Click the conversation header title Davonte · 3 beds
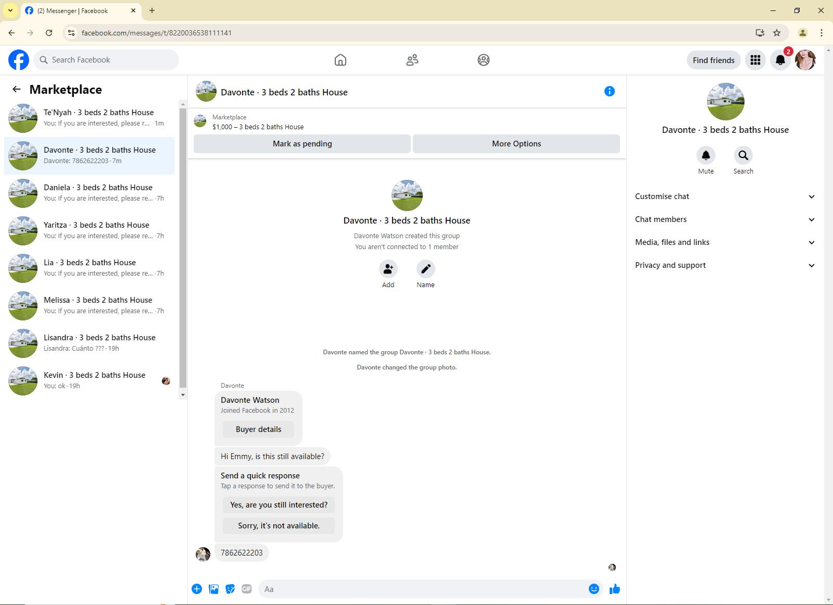Screen dimensions: 833x605 pos(284,92)
